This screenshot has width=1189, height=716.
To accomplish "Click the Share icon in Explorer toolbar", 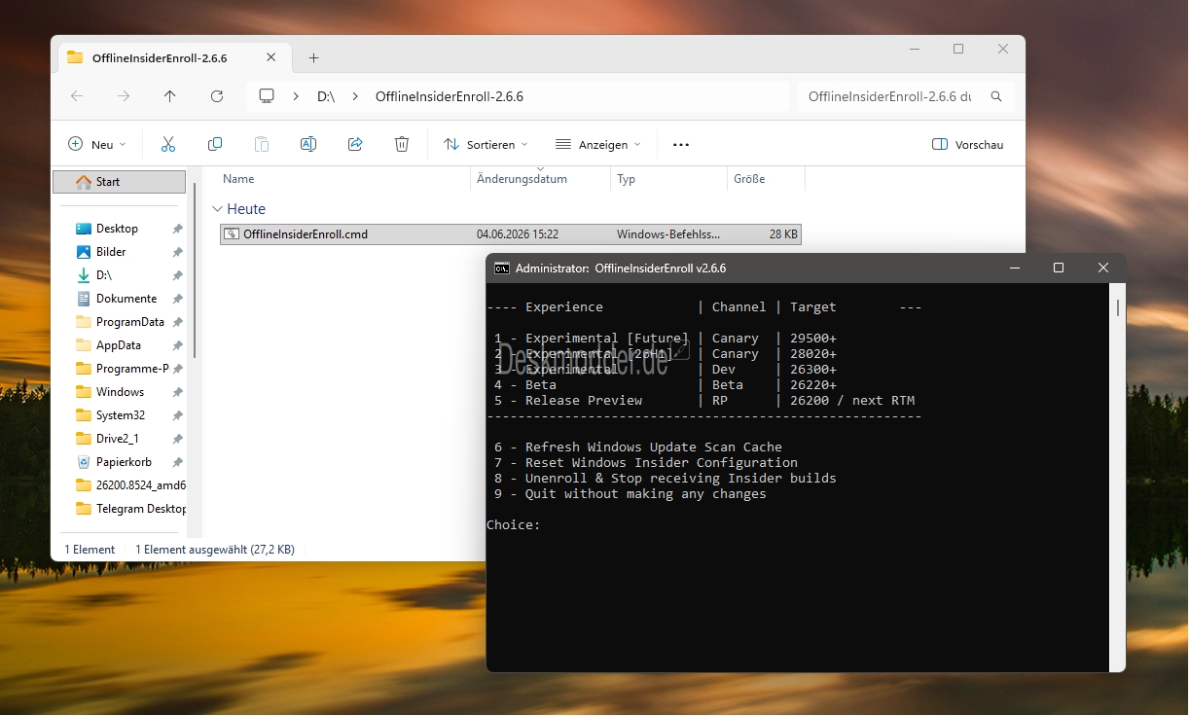I will click(355, 144).
